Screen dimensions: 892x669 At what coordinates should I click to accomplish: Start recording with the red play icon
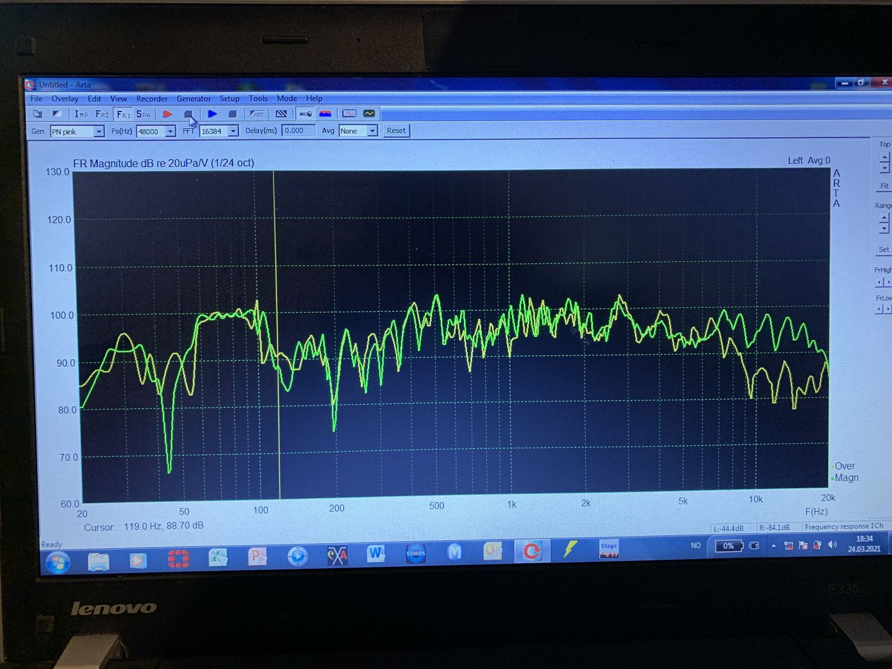coord(167,114)
